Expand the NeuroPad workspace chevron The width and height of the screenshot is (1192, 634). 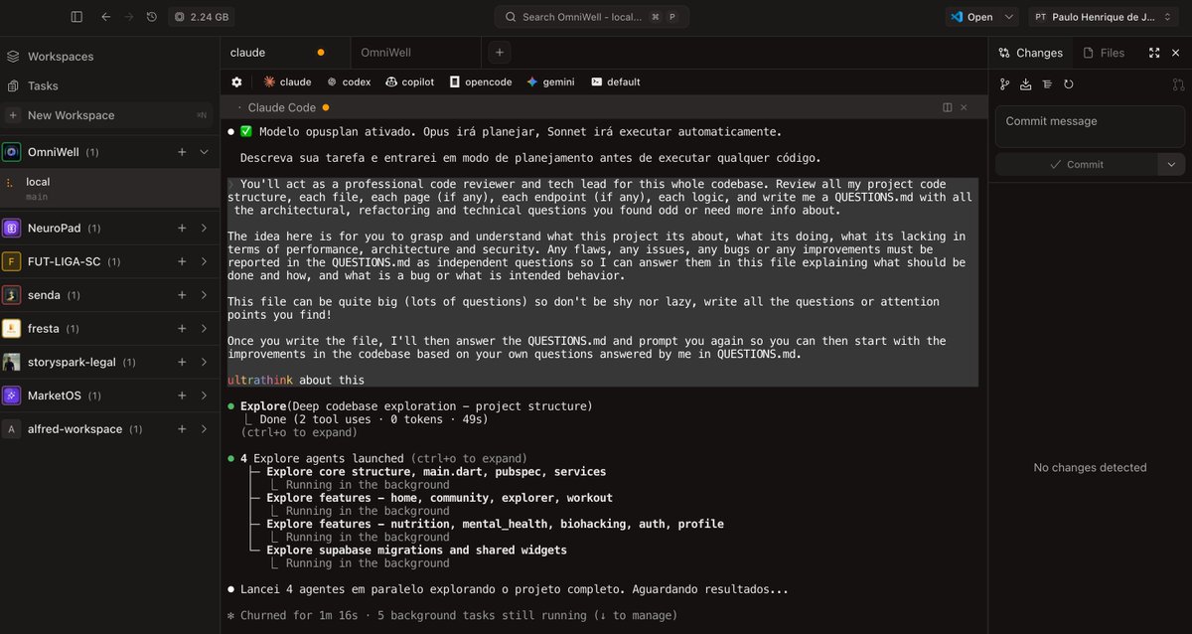coord(204,229)
